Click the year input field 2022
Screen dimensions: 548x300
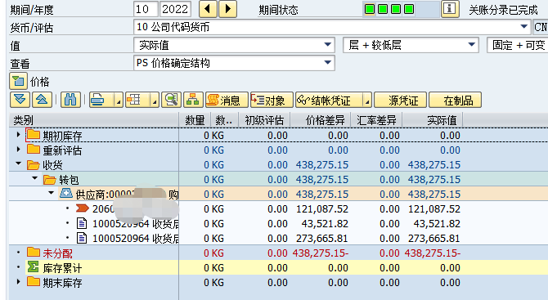point(176,9)
